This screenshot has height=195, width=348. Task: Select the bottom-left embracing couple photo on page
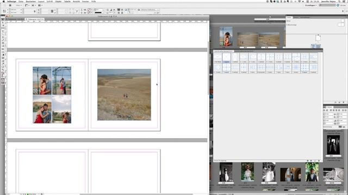click(x=42, y=109)
